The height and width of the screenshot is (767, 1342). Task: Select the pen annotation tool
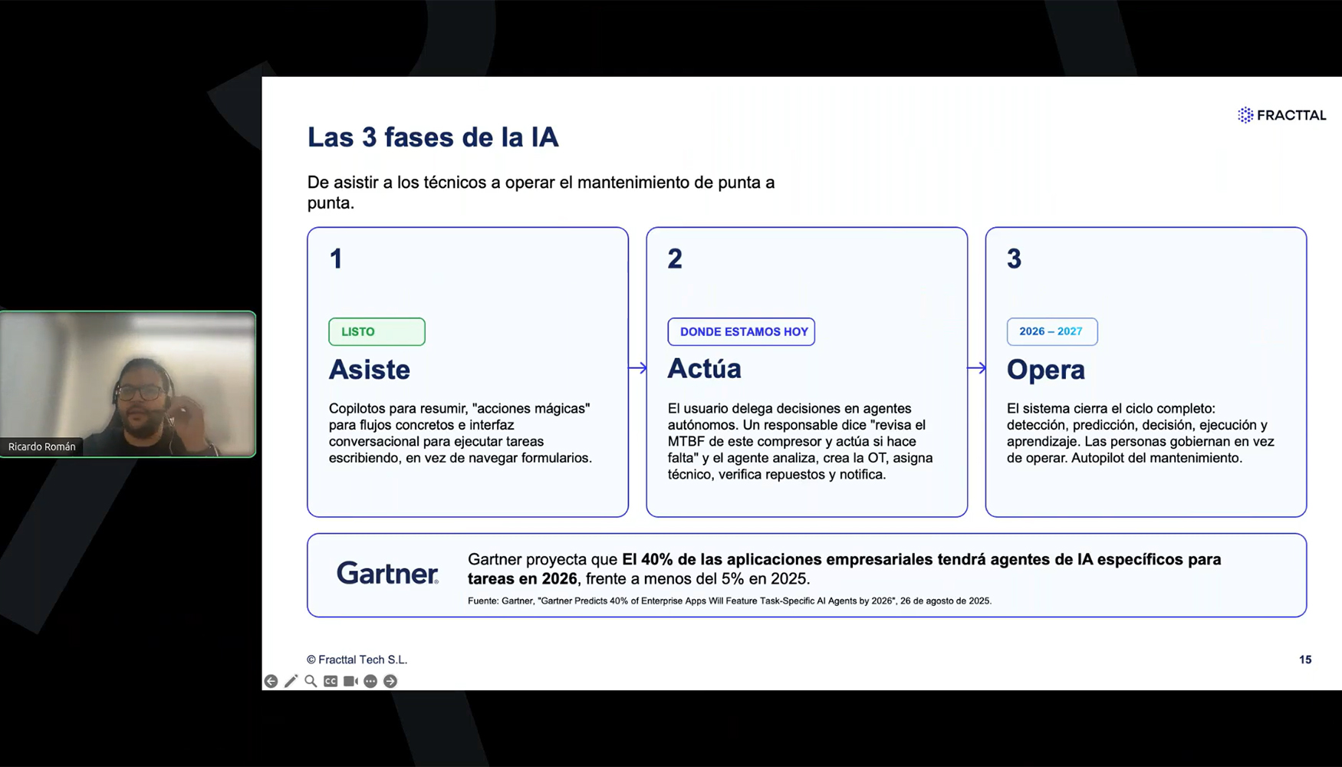[x=291, y=681]
